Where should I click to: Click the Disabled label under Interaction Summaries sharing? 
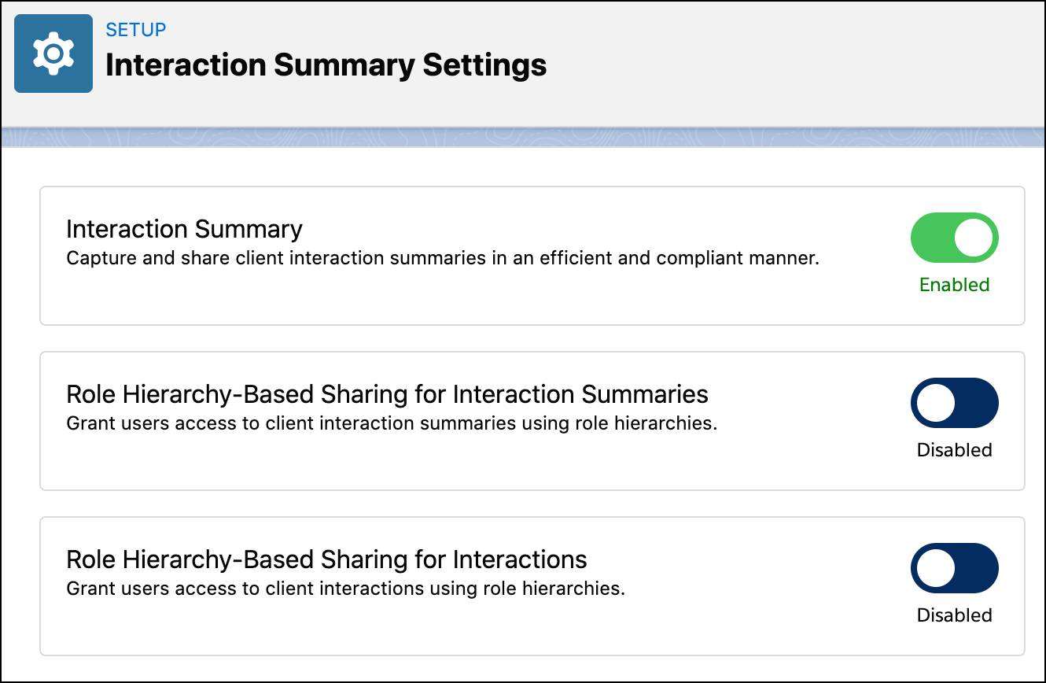[954, 450]
